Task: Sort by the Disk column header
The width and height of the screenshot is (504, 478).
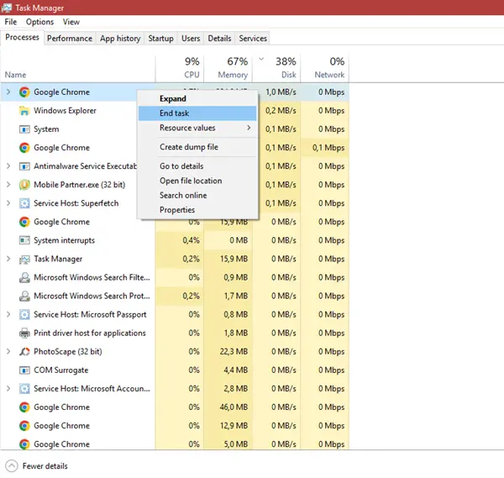Action: point(276,69)
